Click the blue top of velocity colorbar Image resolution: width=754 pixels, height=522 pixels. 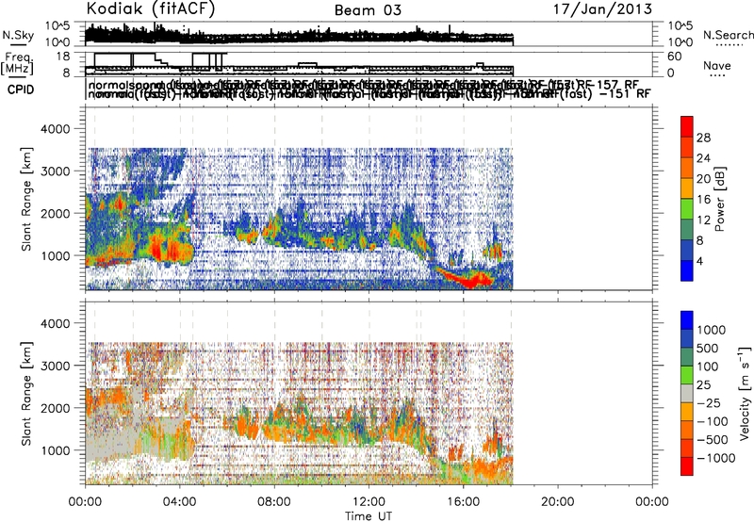pyautogui.click(x=687, y=319)
